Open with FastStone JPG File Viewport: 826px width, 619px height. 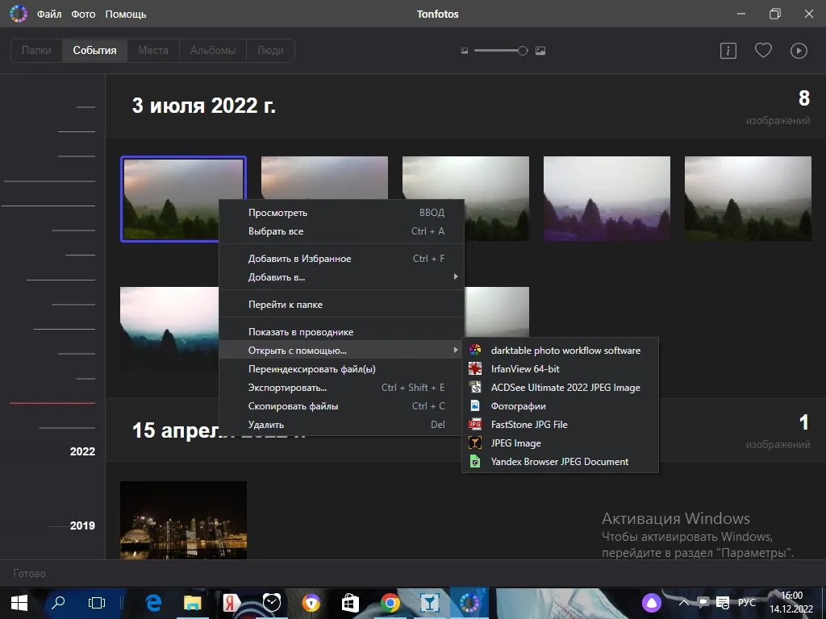pyautogui.click(x=561, y=424)
